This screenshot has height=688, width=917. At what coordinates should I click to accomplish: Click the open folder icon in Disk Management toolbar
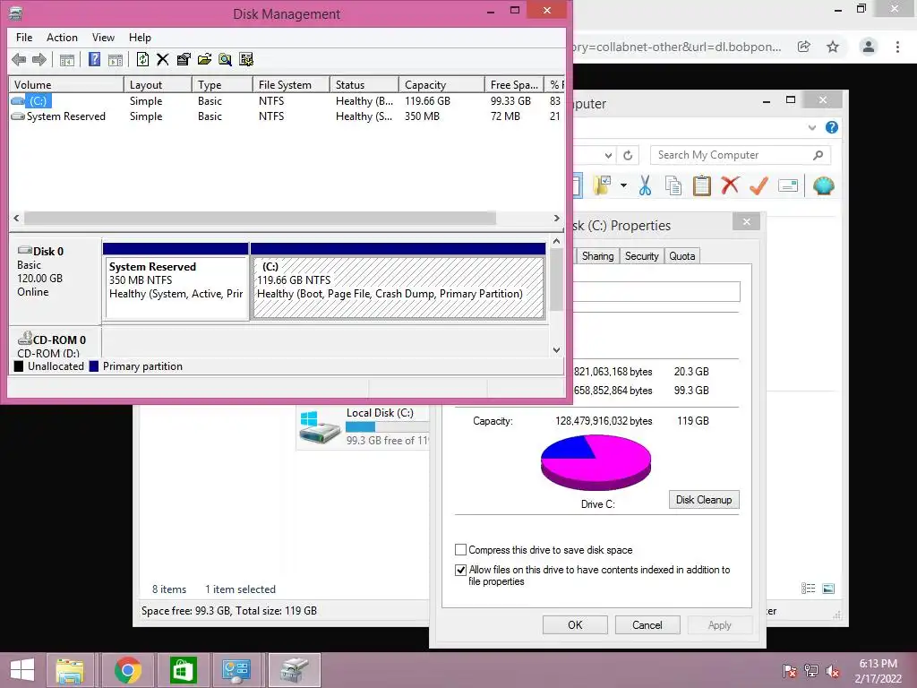point(205,59)
